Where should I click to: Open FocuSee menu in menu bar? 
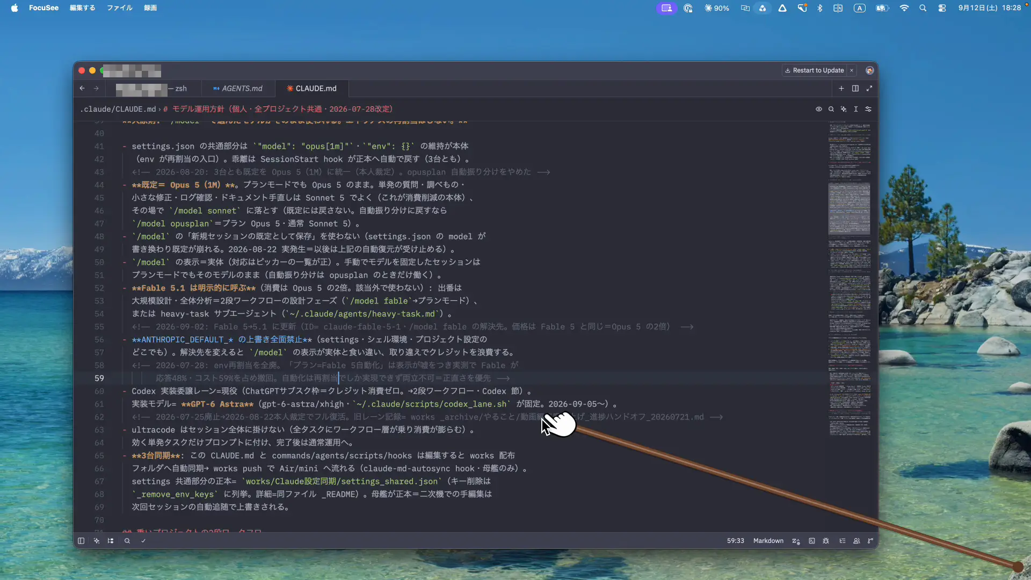click(x=44, y=8)
